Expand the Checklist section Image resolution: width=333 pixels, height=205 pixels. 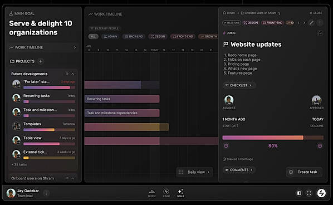pyautogui.click(x=239, y=85)
